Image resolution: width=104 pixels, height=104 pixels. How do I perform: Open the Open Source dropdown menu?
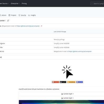point(4,3)
